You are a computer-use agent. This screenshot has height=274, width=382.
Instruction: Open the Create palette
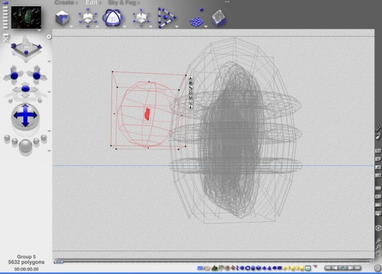point(64,3)
